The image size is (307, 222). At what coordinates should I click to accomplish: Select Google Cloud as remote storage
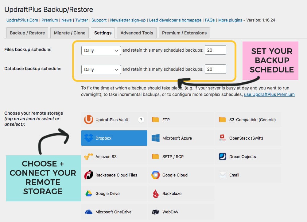coord(181,175)
